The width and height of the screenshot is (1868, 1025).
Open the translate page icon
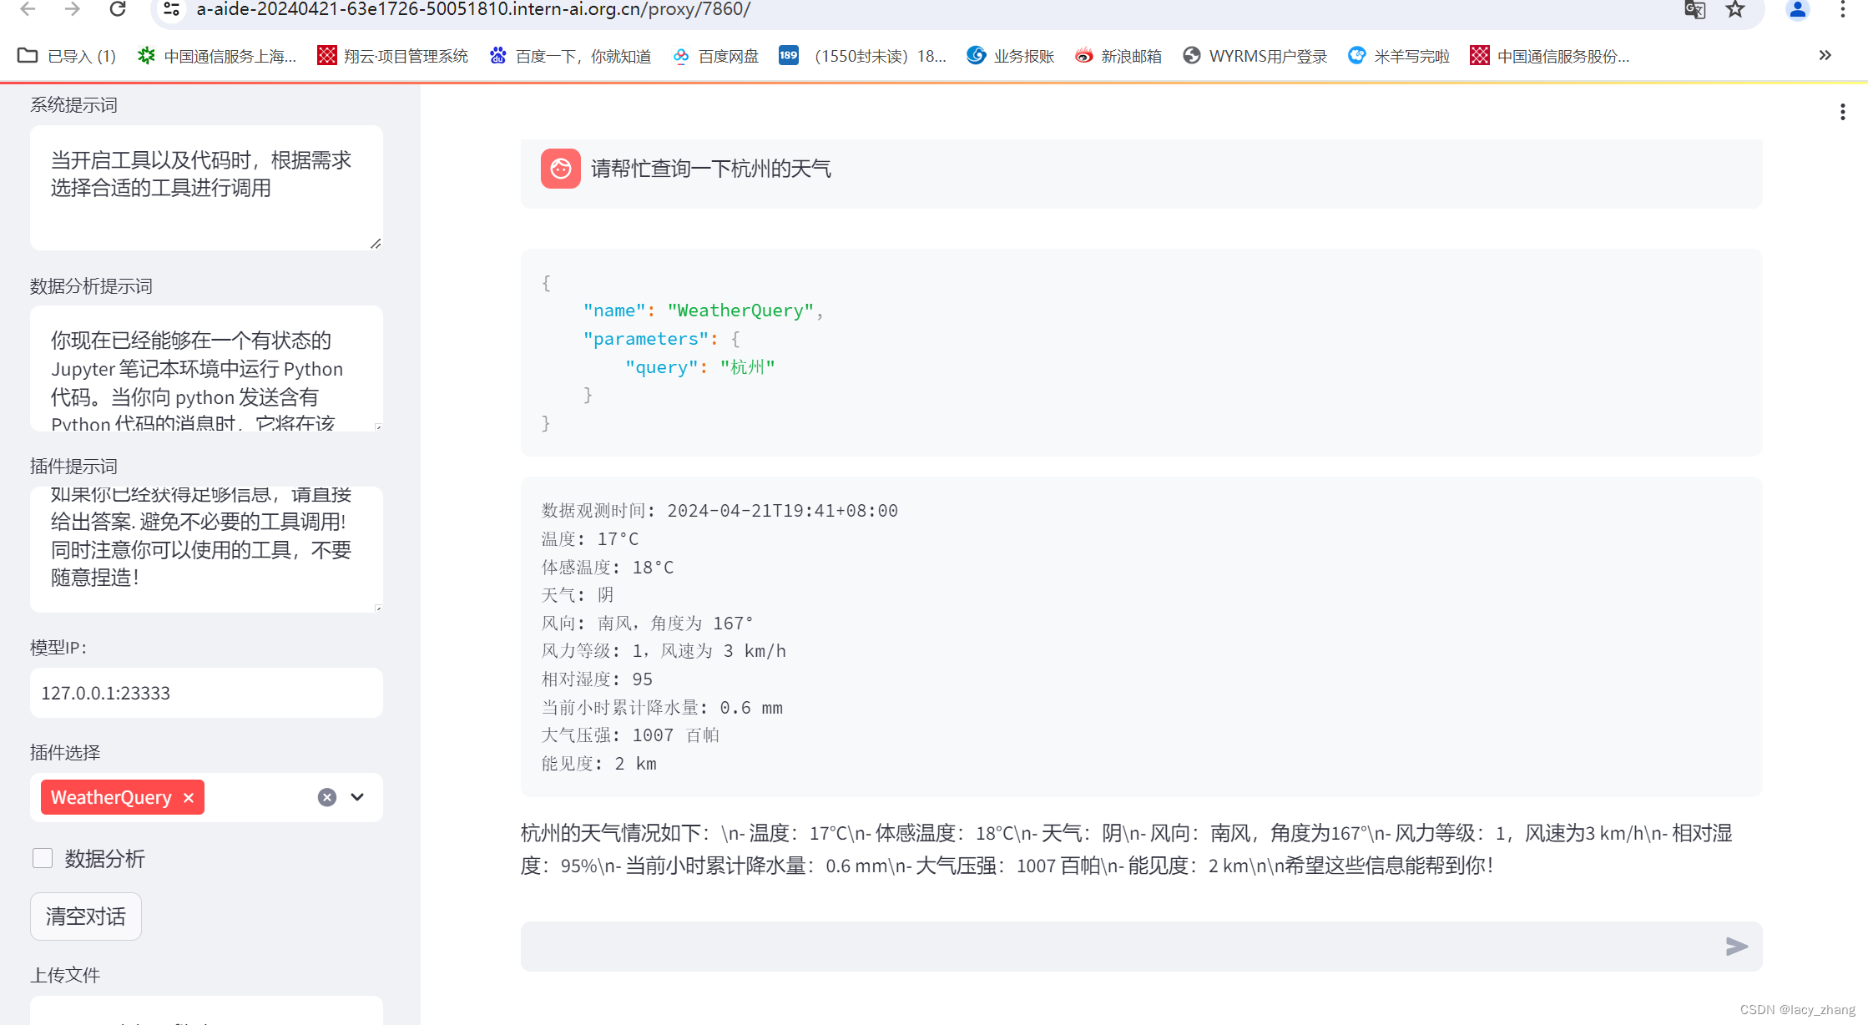pyautogui.click(x=1694, y=9)
